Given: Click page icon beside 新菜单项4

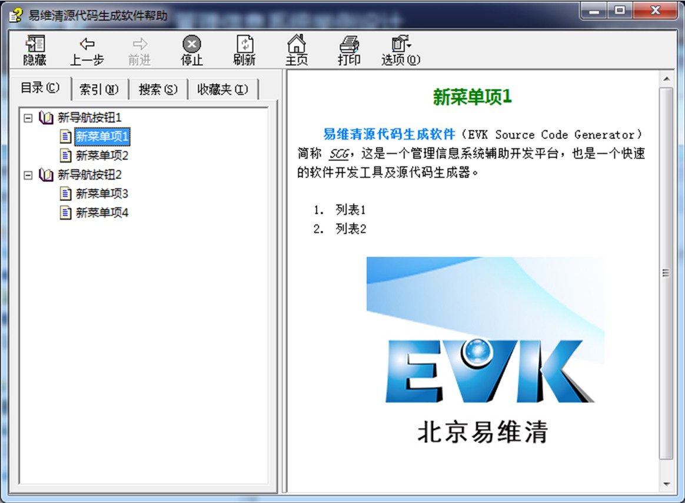Looking at the screenshot, I should (65, 213).
